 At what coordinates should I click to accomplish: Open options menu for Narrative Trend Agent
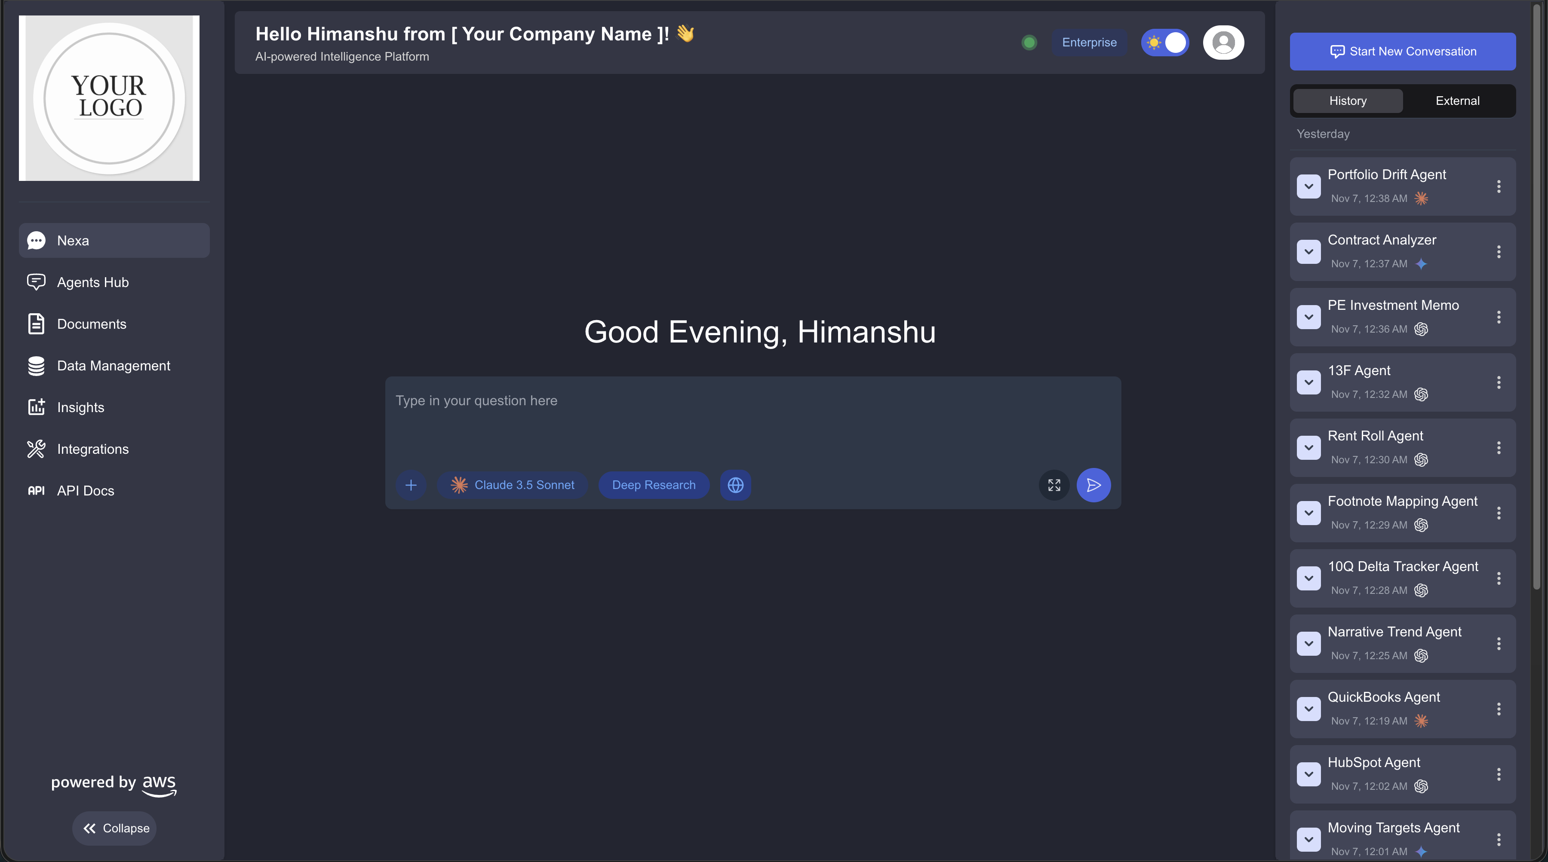point(1499,644)
